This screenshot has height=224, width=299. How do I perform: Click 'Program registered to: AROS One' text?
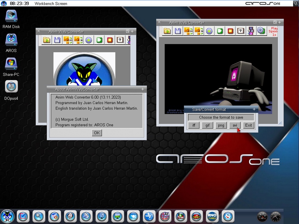click(x=84, y=125)
